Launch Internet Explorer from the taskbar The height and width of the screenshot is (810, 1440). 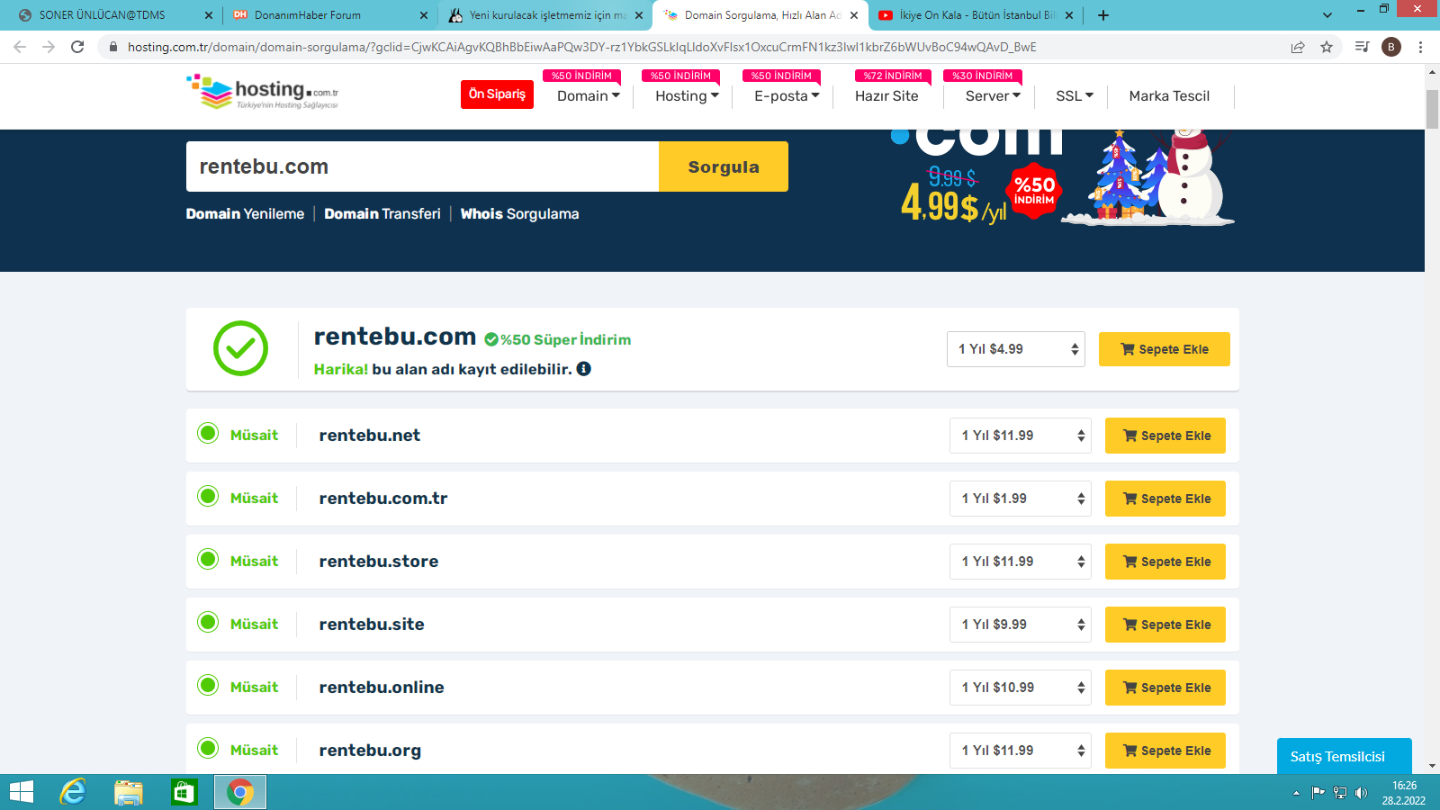(x=73, y=792)
